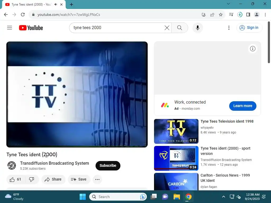Image resolution: width=271 pixels, height=203 pixels.
Task: Open the Chrome profile icon
Action: pos(257,15)
